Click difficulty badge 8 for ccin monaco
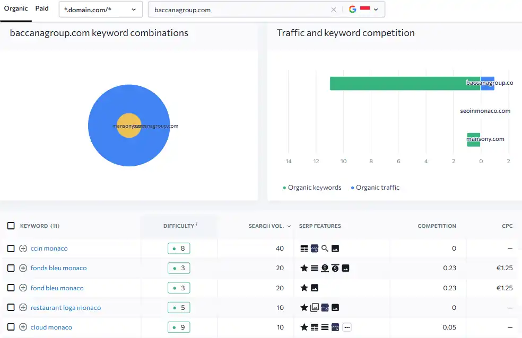 (179, 248)
